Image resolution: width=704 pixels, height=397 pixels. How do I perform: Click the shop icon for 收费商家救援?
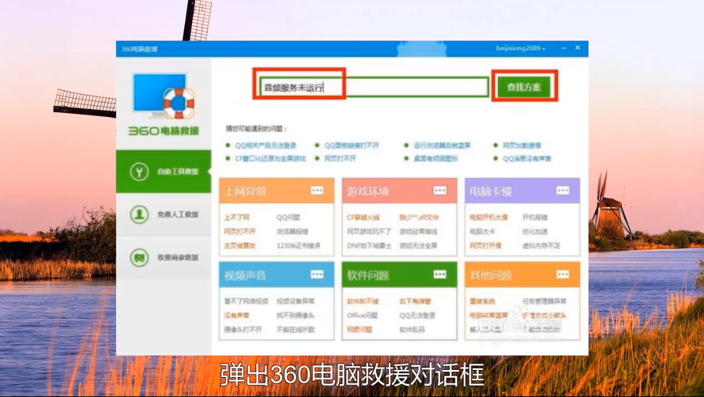(x=139, y=257)
